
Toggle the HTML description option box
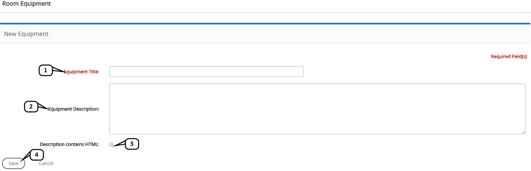coord(111,144)
